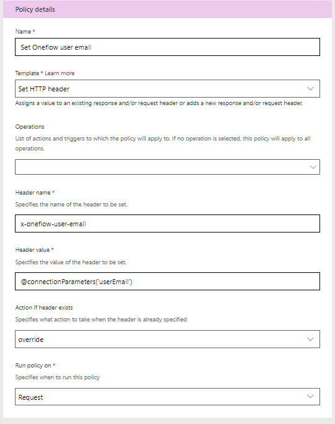Click the Run policy on label
Viewport: 335px width, 424px height.
pyautogui.click(x=33, y=366)
